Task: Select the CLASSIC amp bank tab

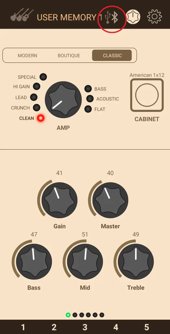Action: click(x=112, y=55)
